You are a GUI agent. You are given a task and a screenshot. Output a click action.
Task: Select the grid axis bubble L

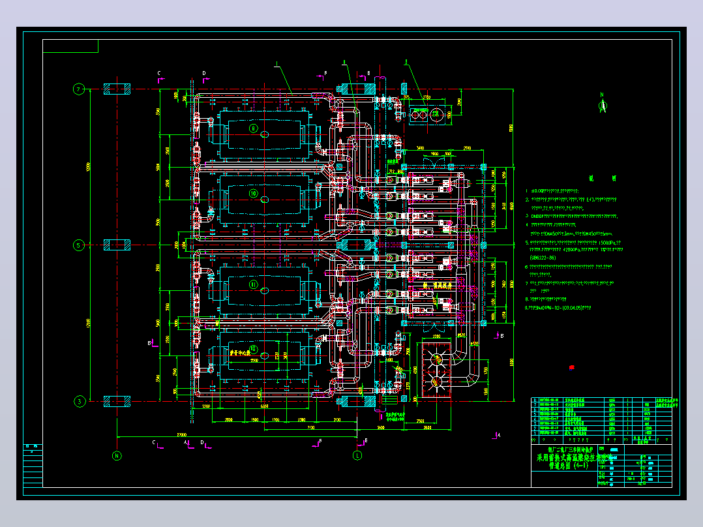357,456
